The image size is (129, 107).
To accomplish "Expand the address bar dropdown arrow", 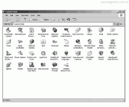I will click(114, 24).
